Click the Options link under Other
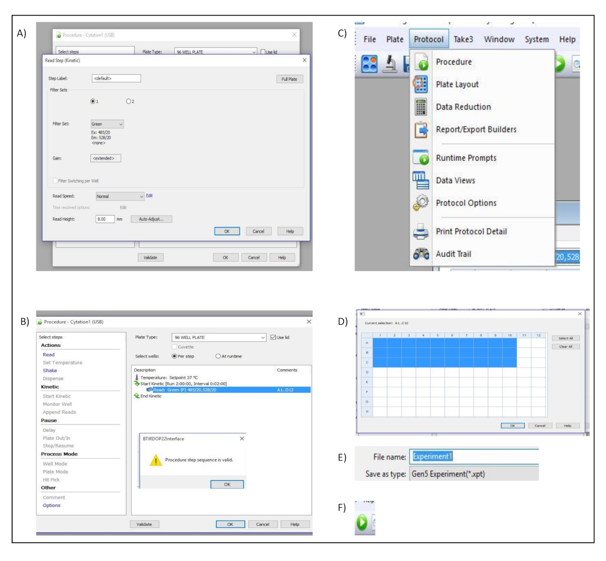This screenshot has height=561, width=606. click(52, 505)
